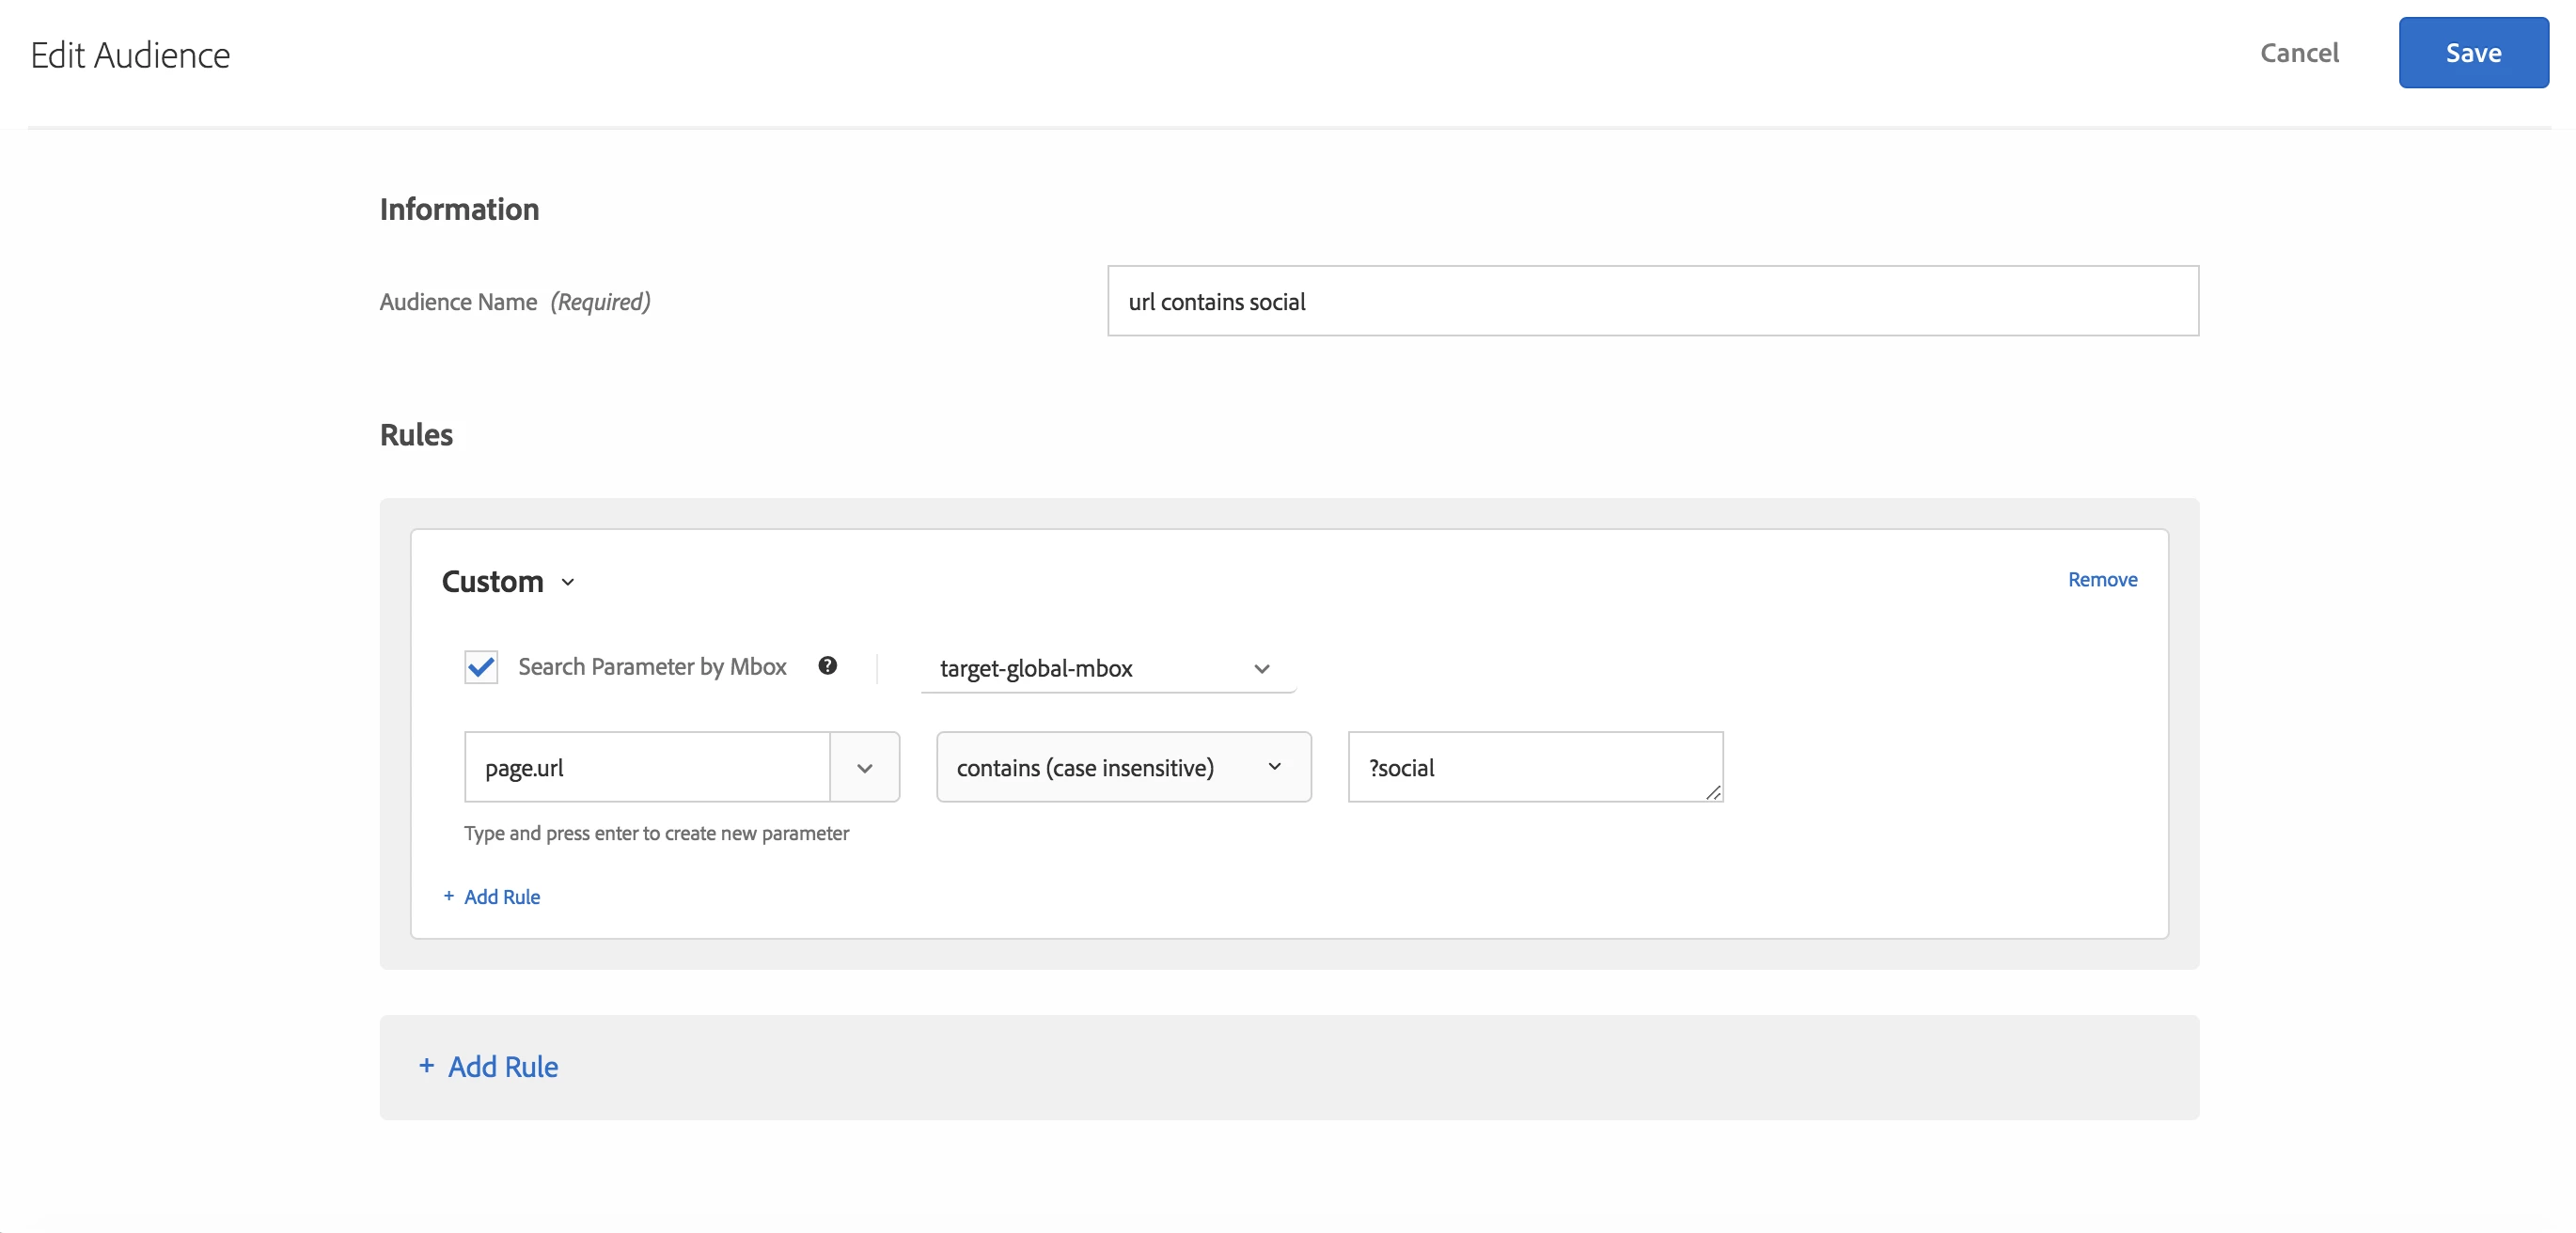Remove the Custom rule

pos(2102,580)
